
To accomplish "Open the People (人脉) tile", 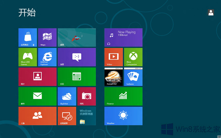I will pos(38,116).
